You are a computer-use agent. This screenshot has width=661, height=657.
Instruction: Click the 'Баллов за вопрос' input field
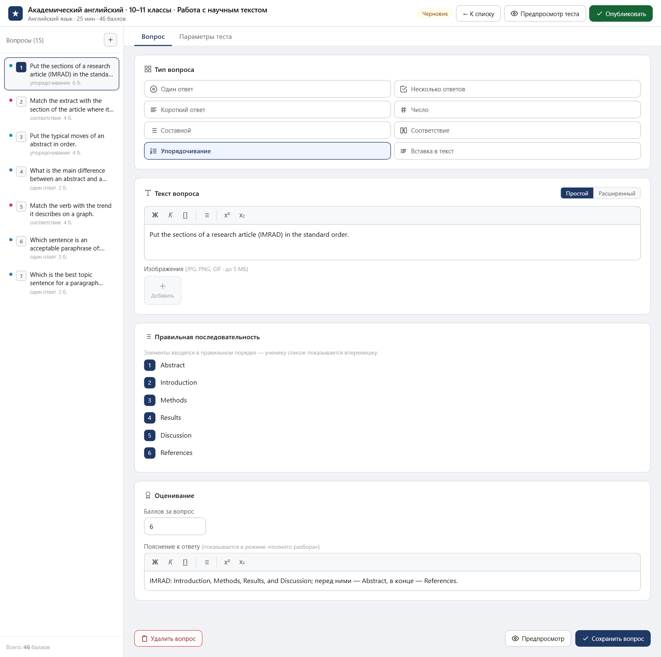(x=175, y=526)
